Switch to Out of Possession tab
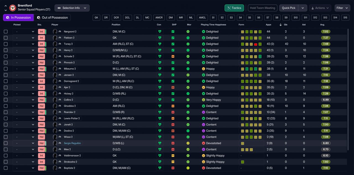 click(x=52, y=18)
